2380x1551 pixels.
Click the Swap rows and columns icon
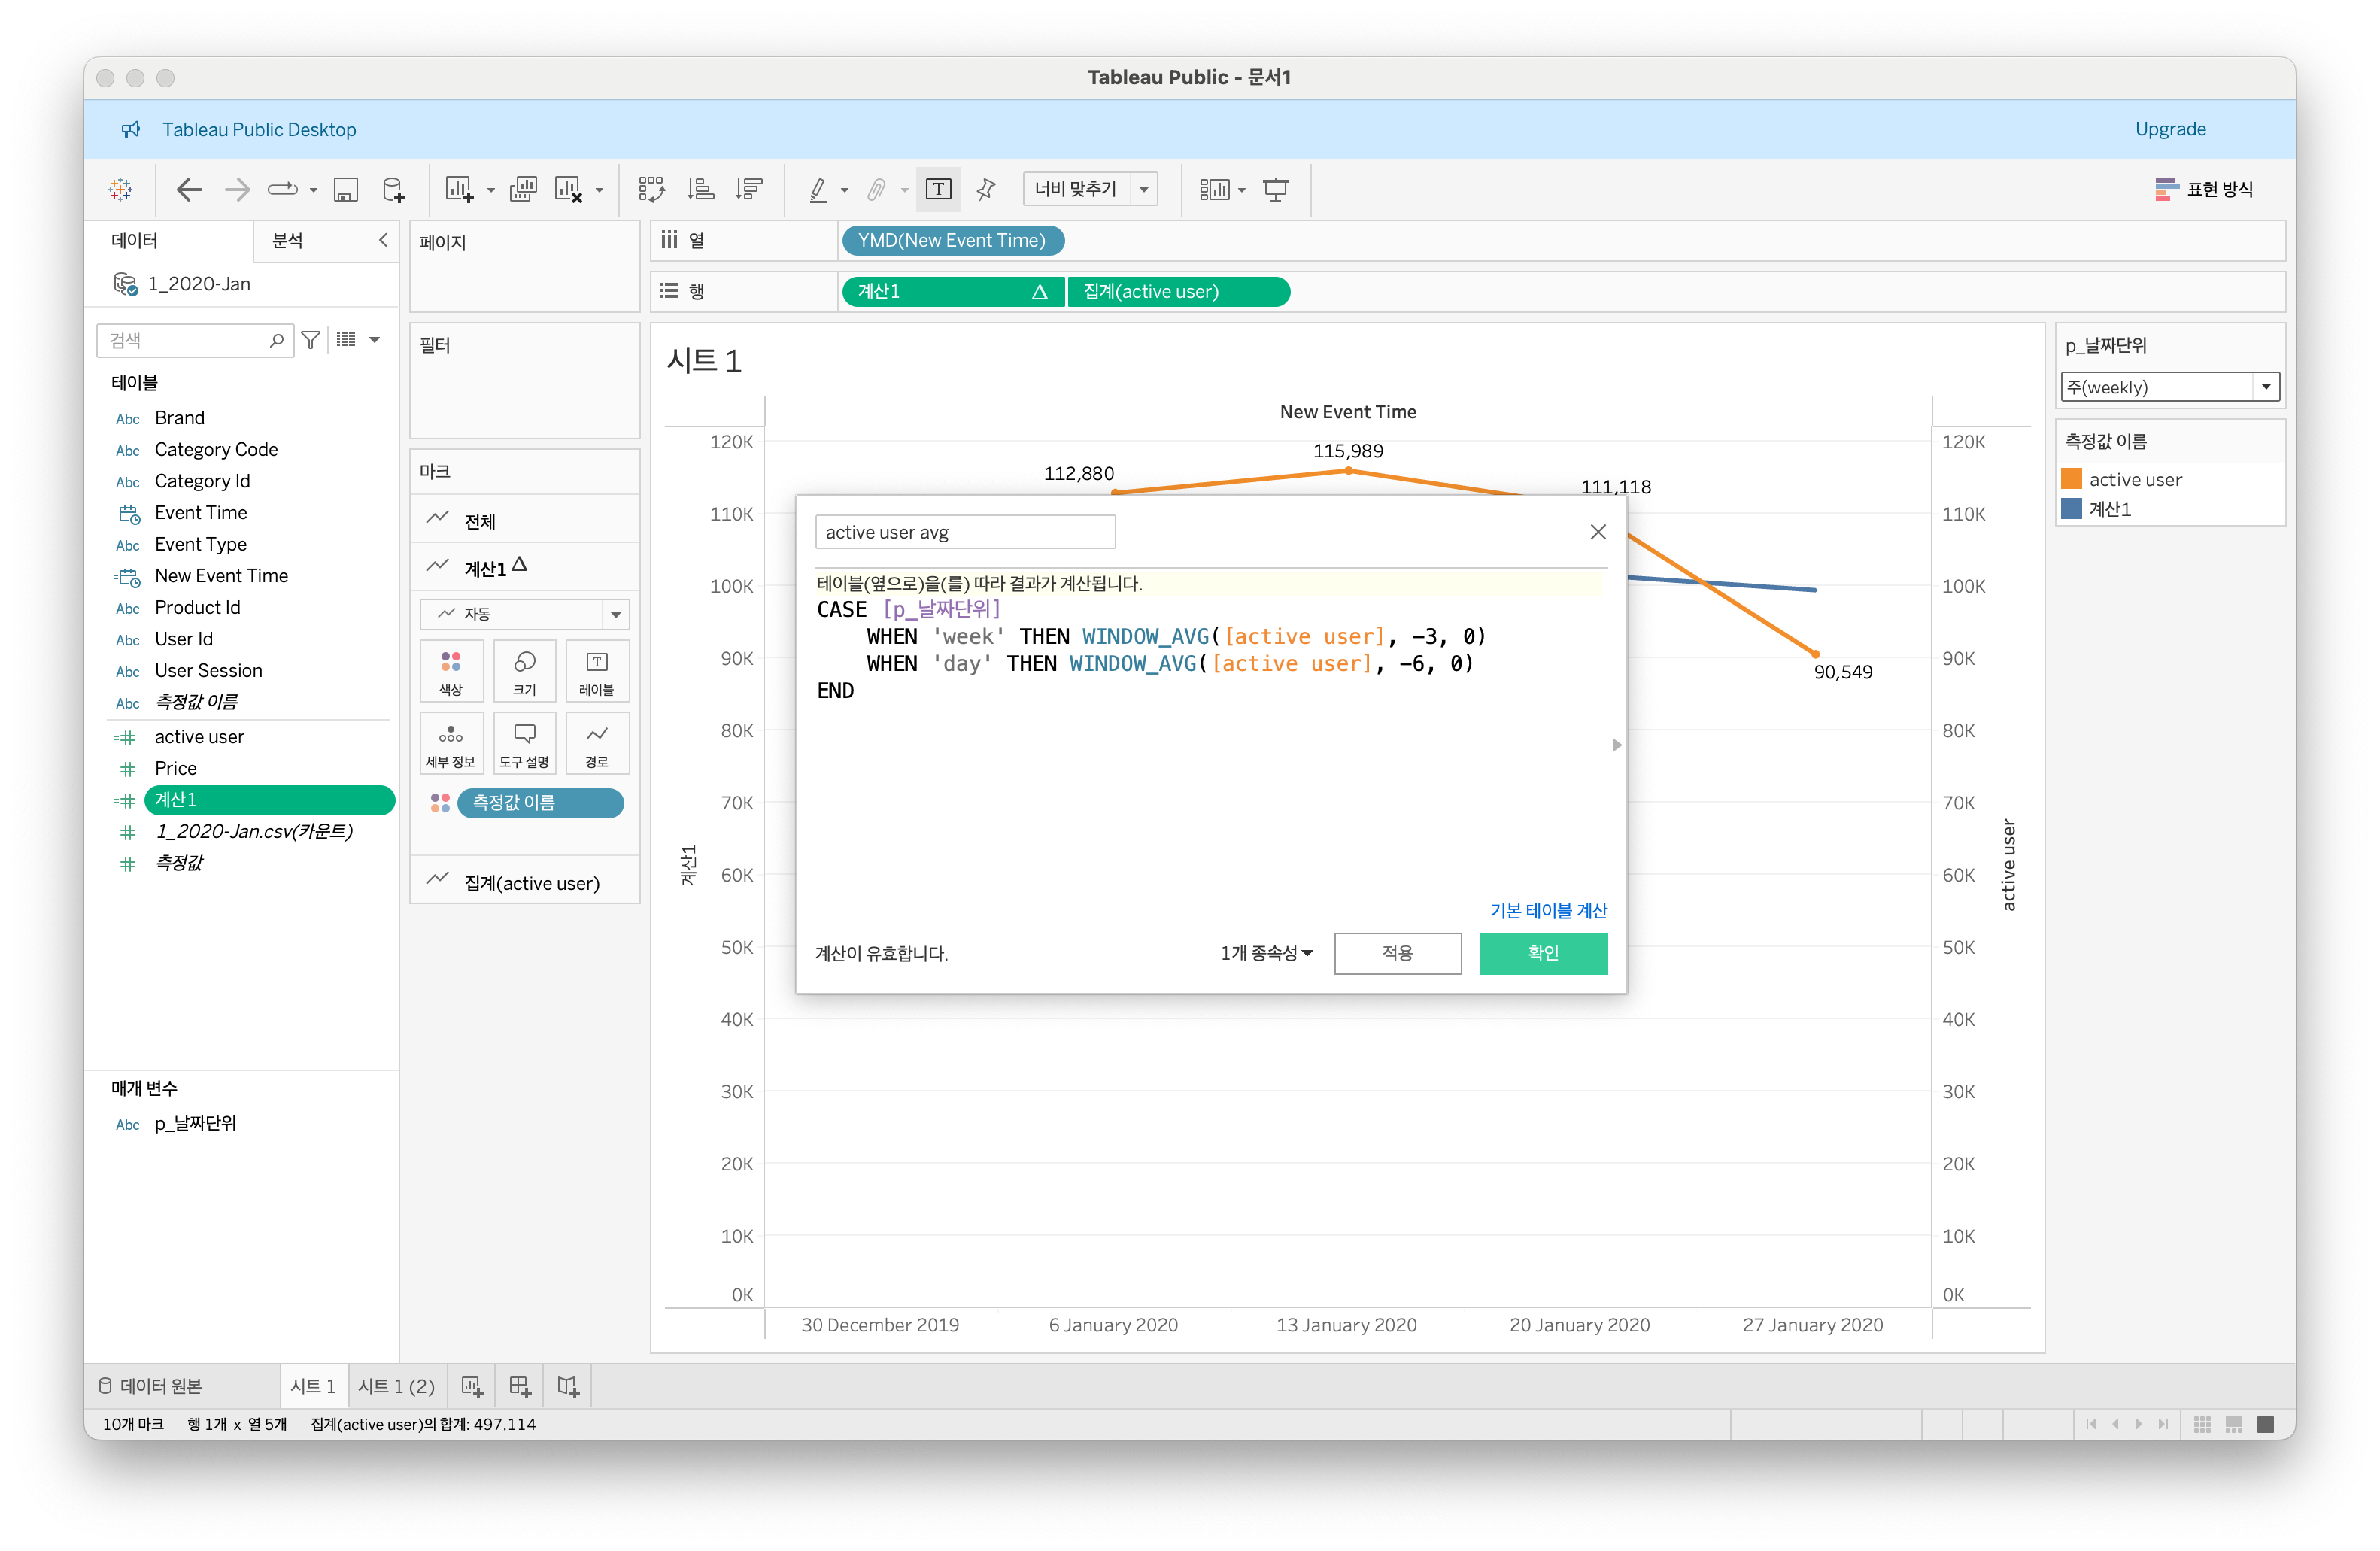click(652, 189)
